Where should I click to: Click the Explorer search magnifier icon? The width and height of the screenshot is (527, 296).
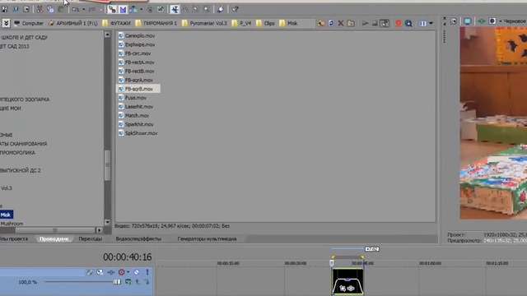click(408, 23)
